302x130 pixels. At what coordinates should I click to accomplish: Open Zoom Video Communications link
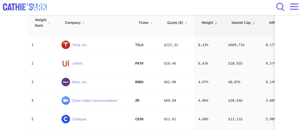point(95,100)
